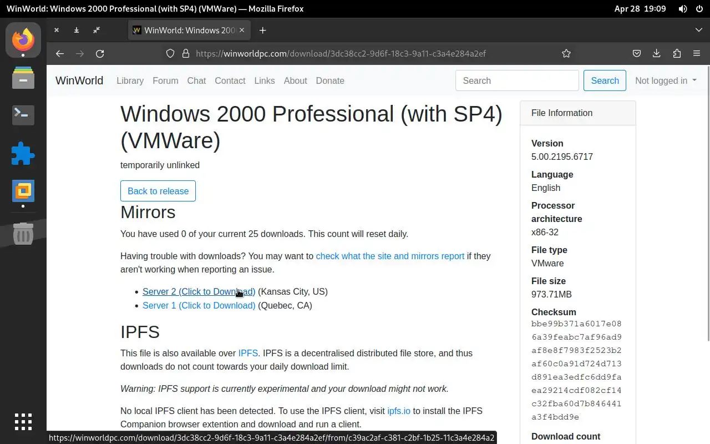Screen dimensions: 710x444
Task: Open the Donate nav item
Action: pos(330,80)
